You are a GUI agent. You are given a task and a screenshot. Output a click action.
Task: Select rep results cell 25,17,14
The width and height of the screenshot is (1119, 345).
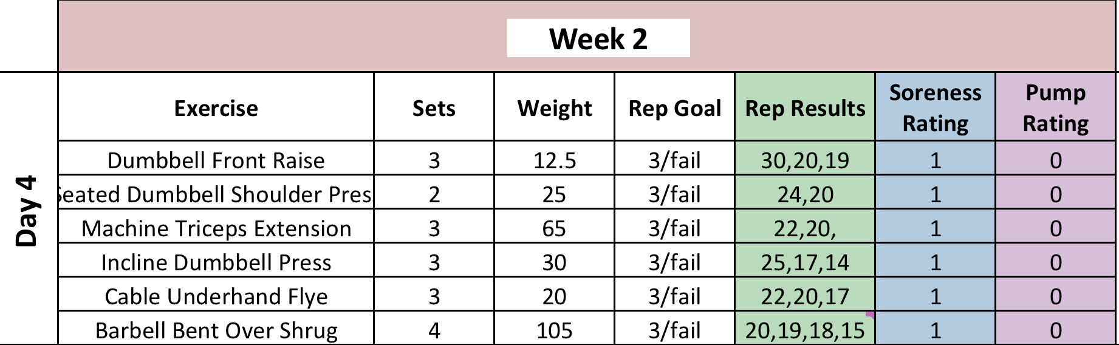point(804,262)
